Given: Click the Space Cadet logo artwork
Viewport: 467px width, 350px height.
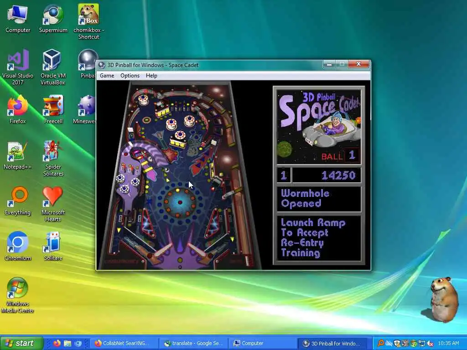Looking at the screenshot, I should point(319,127).
